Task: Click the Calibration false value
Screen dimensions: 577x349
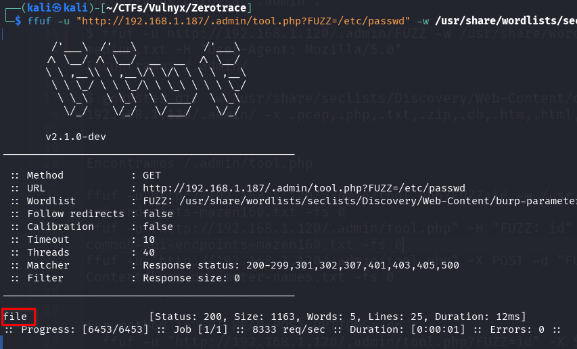Action: click(158, 227)
